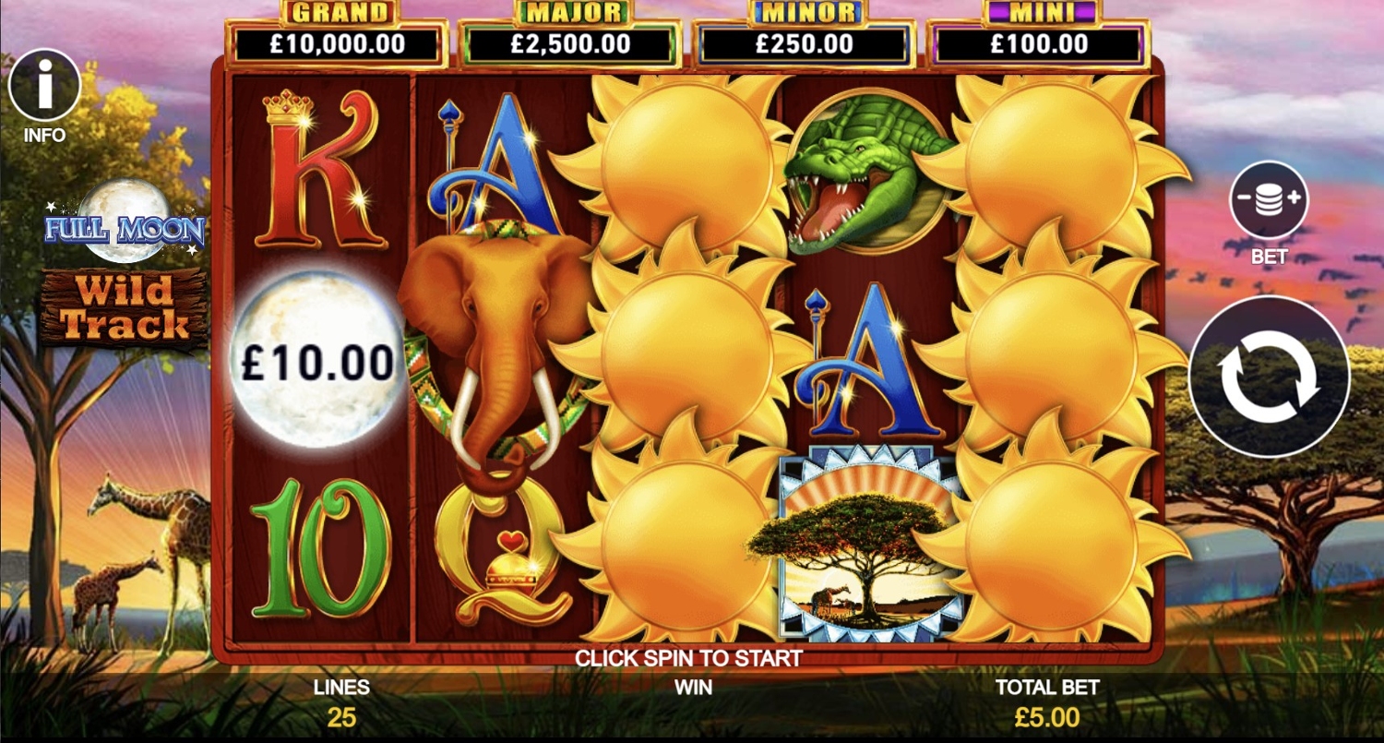The width and height of the screenshot is (1384, 743).
Task: Click the top-right sun symbol
Action: pos(1052,166)
